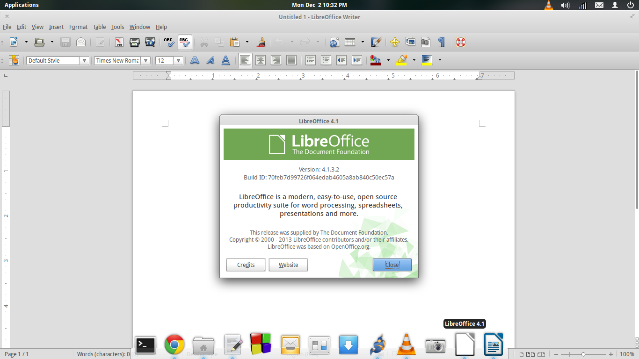This screenshot has width=639, height=359.
Task: Toggle Bold formatting
Action: 195,60
